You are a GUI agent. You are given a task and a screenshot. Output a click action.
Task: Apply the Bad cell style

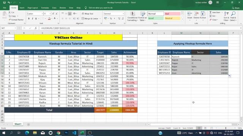(172, 14)
